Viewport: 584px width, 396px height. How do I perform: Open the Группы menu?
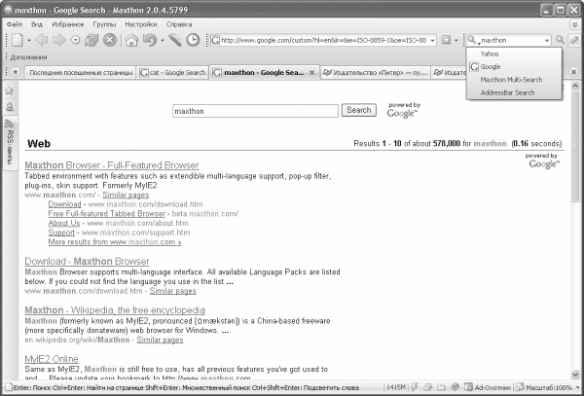(105, 24)
